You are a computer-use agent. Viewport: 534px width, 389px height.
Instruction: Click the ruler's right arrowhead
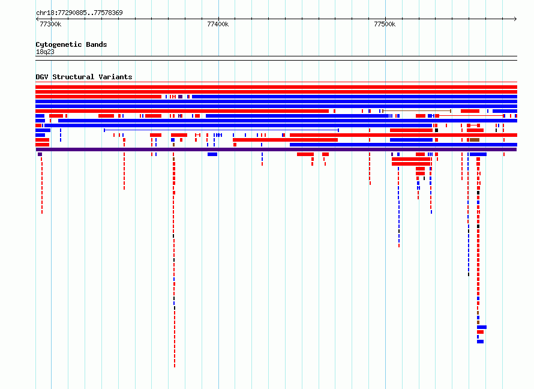pyautogui.click(x=515, y=19)
